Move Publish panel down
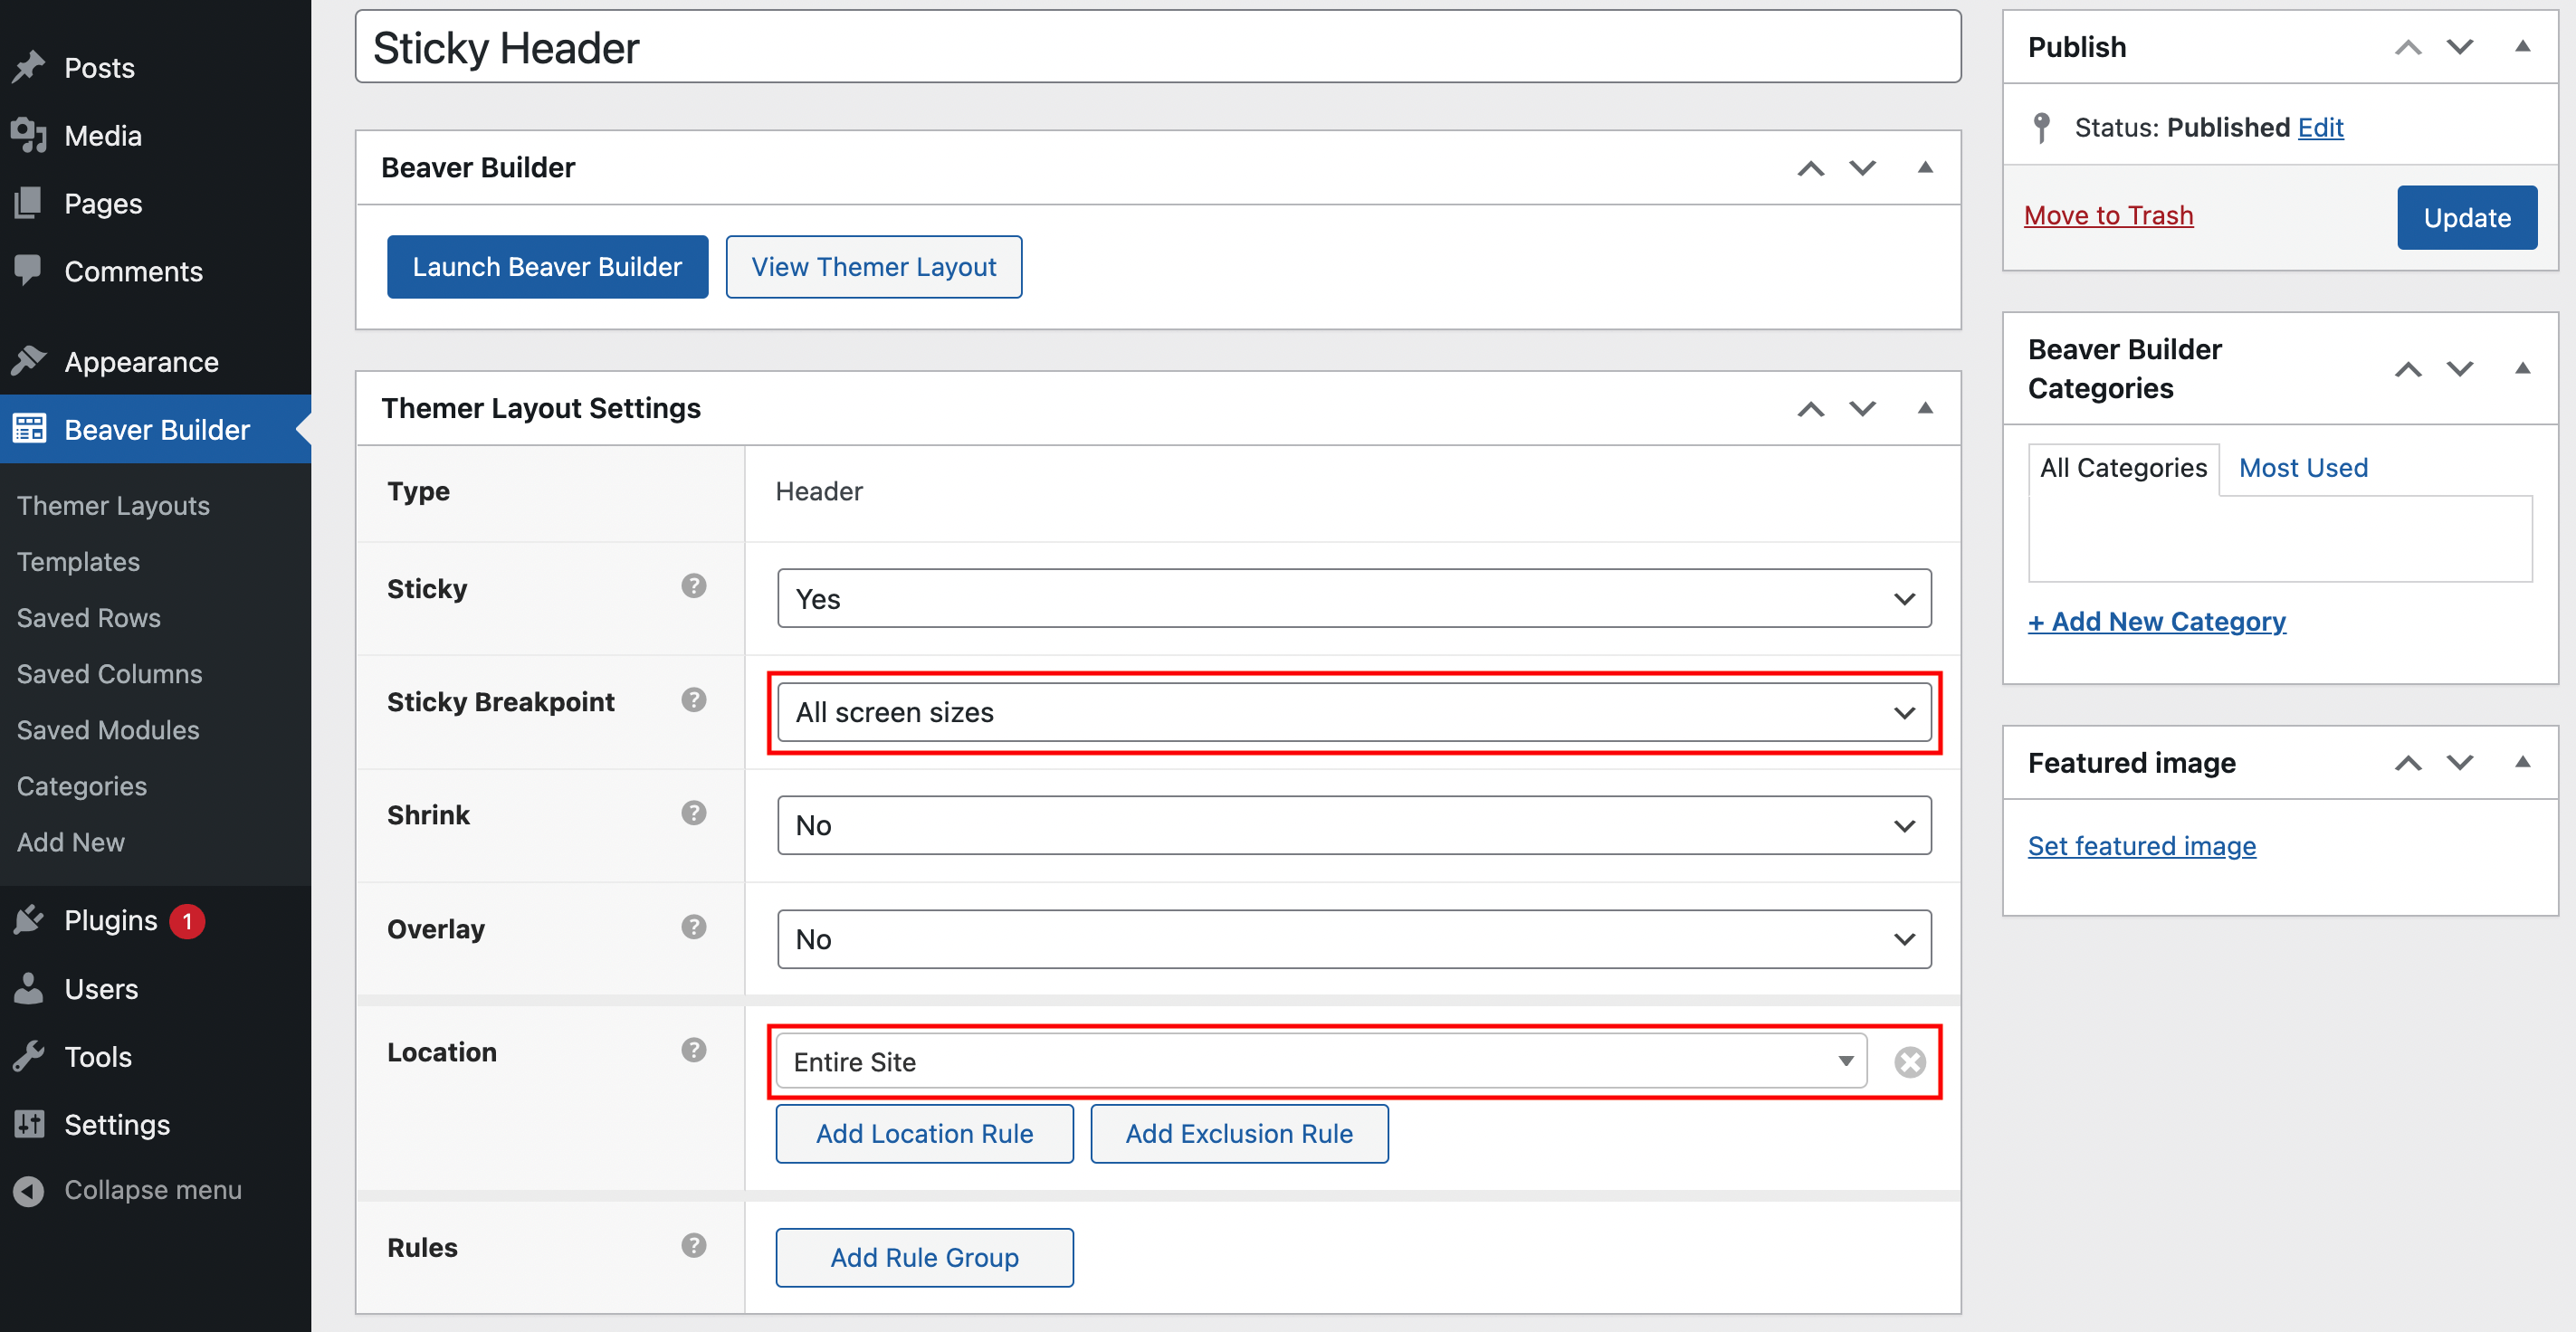Screen dimensions: 2576x1332 click(x=2460, y=47)
